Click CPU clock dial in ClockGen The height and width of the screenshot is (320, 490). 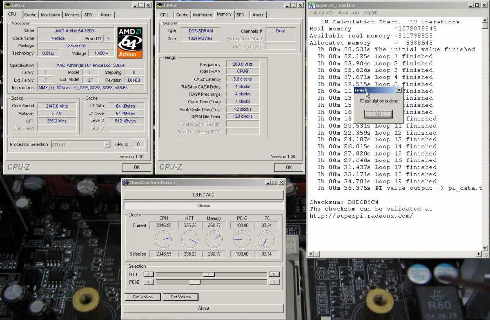(x=164, y=239)
